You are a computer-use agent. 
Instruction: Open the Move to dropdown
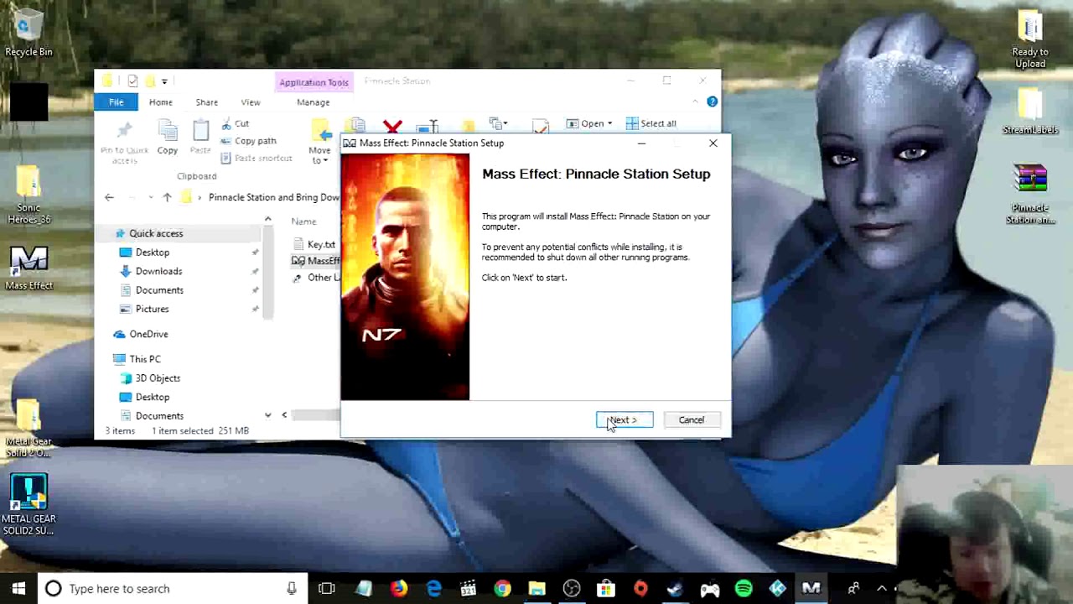tap(320, 141)
